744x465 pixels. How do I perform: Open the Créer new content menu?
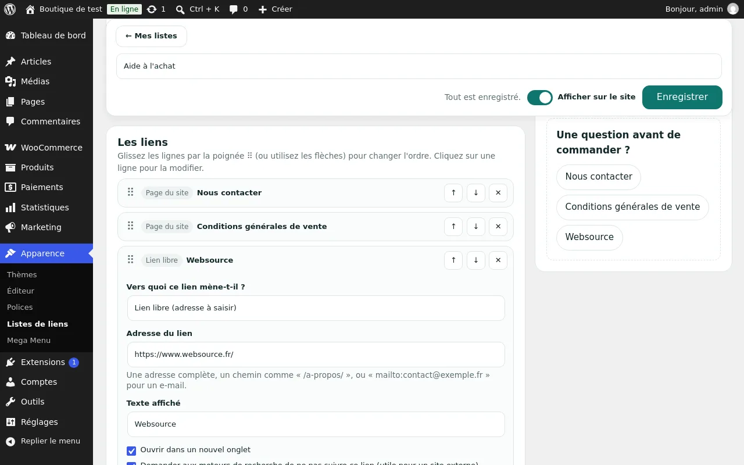click(275, 9)
